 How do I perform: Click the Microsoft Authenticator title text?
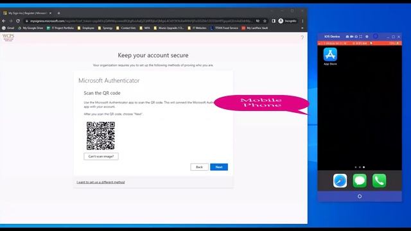(x=109, y=81)
